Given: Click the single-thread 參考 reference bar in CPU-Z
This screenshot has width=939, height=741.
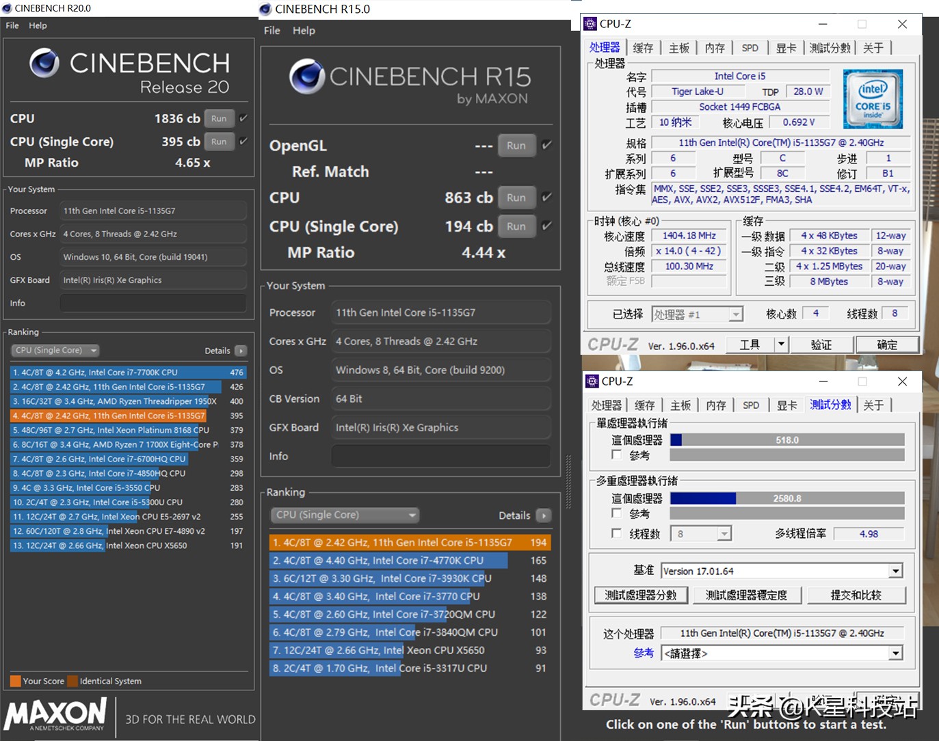Looking at the screenshot, I should pos(787,455).
